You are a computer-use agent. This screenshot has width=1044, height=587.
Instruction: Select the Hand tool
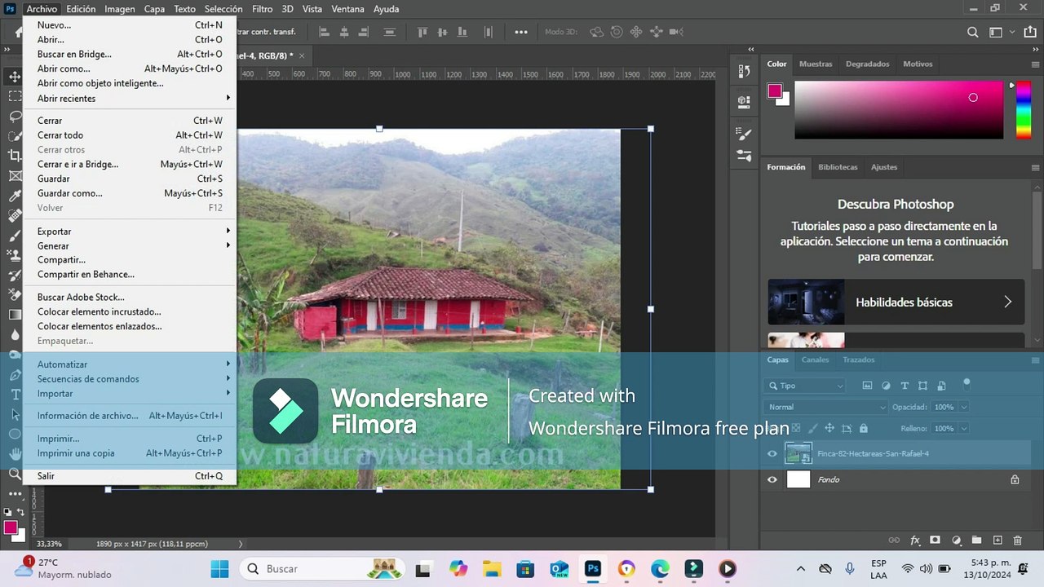(15, 454)
